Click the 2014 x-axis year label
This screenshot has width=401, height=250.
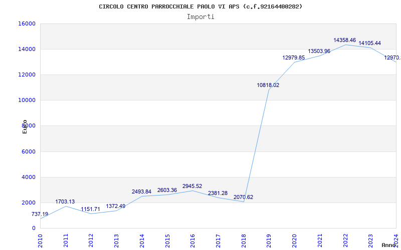pos(142,241)
